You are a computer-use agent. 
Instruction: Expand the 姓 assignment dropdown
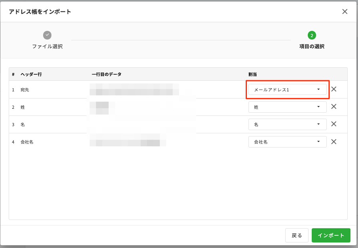pyautogui.click(x=287, y=107)
